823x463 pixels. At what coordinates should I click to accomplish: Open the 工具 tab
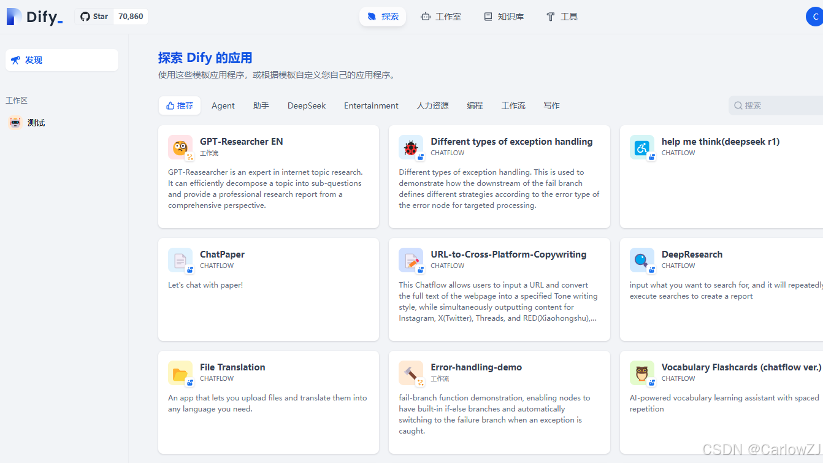(x=562, y=17)
